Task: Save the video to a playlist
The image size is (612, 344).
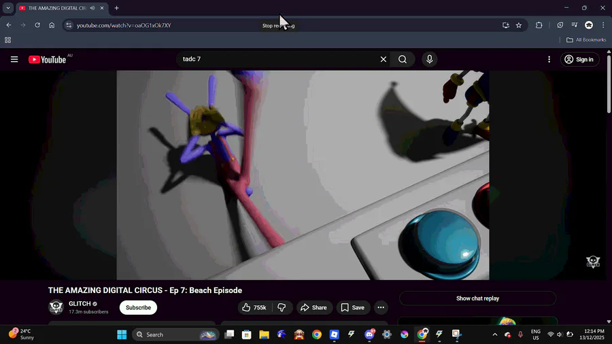Action: pos(353,307)
